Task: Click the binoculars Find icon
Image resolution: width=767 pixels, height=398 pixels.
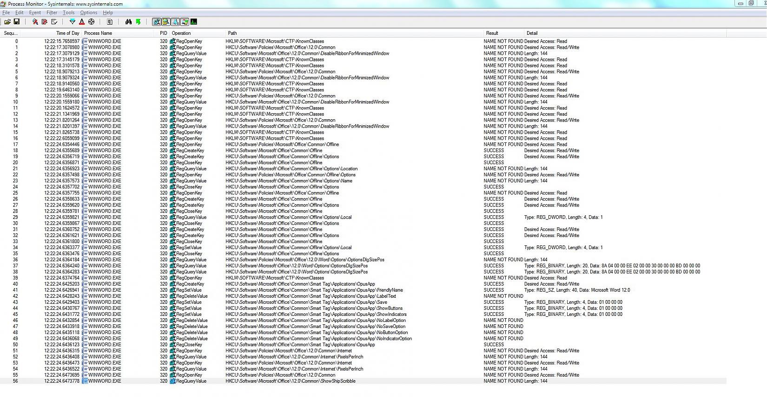Action: (x=128, y=22)
